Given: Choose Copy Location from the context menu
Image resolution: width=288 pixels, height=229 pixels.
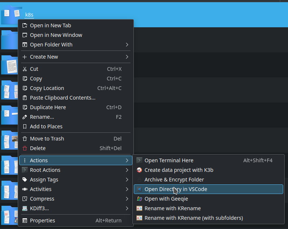Looking at the screenshot, I should [47, 88].
